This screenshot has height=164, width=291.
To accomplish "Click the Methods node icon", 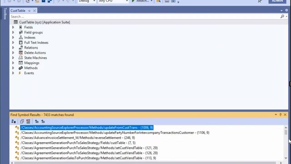I will coord(20,68).
